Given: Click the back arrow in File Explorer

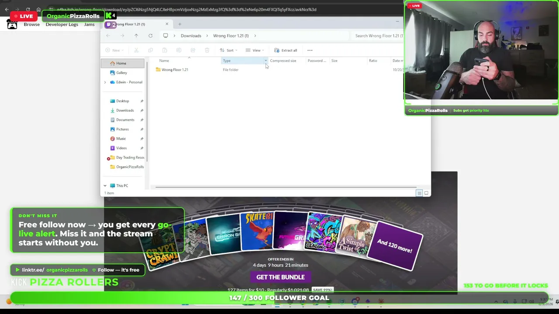Looking at the screenshot, I should [108, 36].
